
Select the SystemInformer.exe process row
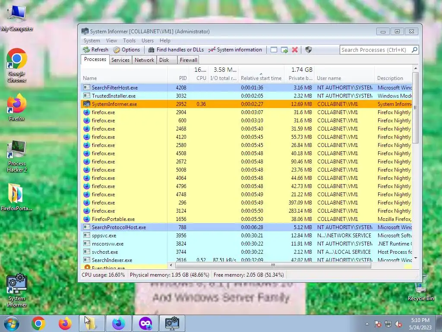point(246,104)
